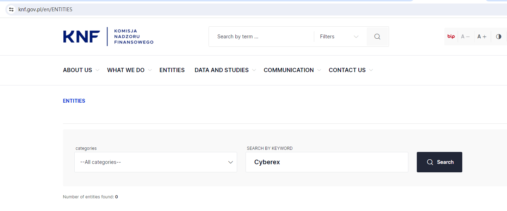The width and height of the screenshot is (507, 211).
Task: Expand the COMMUNICATION menu chevron
Action: tap(319, 70)
